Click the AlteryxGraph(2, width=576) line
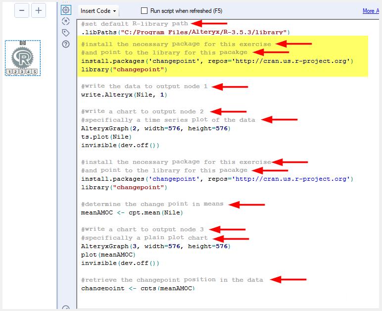The image size is (382, 311). pyautogui.click(x=156, y=128)
